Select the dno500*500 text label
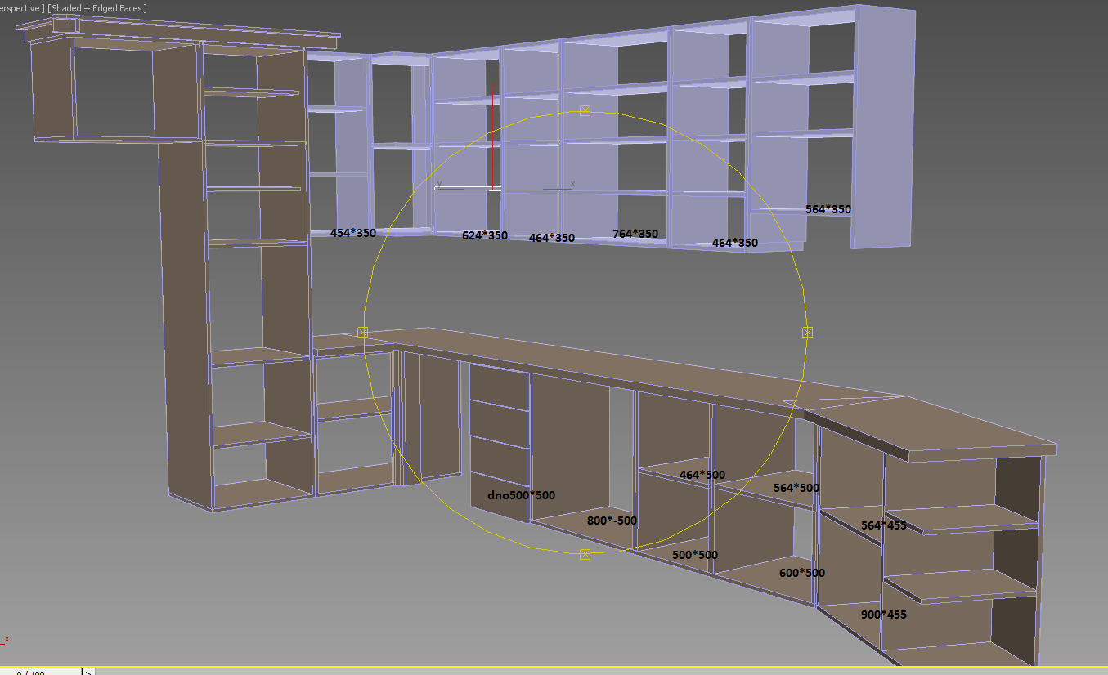Screen dimensions: 1108x675 pos(522,495)
